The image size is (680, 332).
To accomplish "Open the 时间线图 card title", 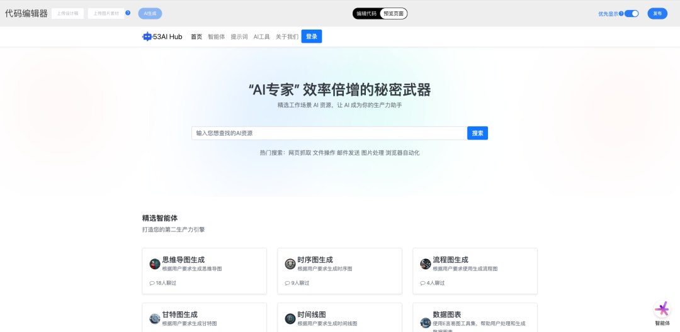I will point(312,314).
